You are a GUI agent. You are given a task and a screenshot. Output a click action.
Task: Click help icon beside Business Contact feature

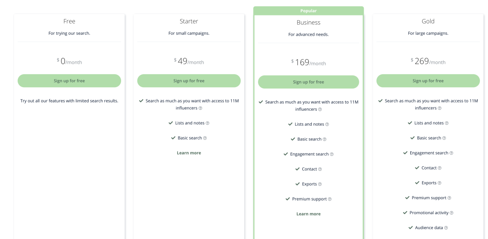(x=320, y=169)
